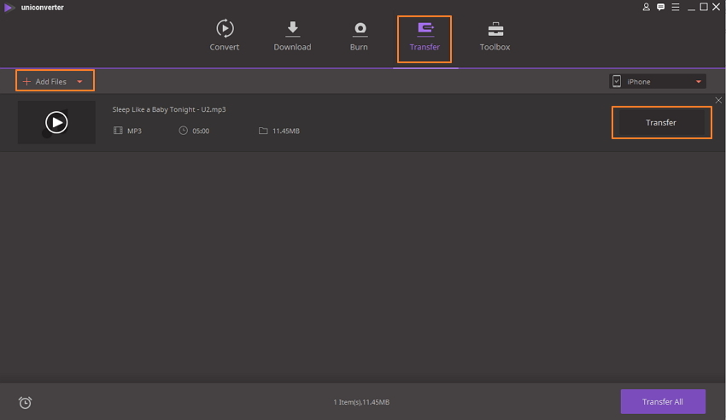Open the hamburger menu
Screen dimensions: 726x420
(675, 7)
